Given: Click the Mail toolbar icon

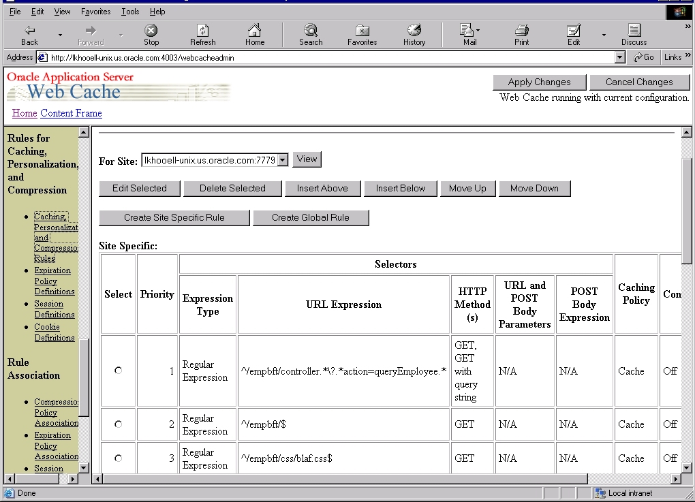Looking at the screenshot, I should click(466, 30).
